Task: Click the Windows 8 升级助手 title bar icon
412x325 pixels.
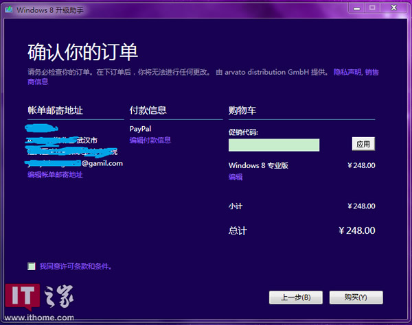Action: coord(9,10)
